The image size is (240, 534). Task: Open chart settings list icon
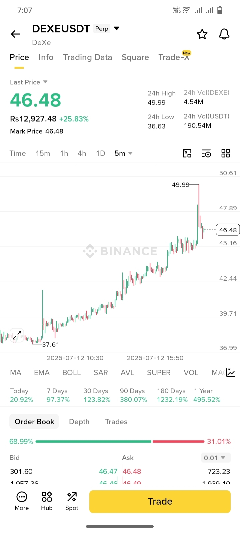tap(206, 154)
